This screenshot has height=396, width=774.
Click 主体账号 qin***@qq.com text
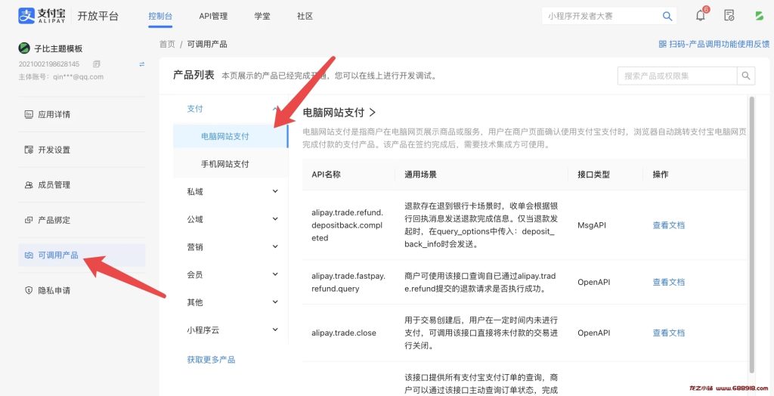[x=61, y=76]
